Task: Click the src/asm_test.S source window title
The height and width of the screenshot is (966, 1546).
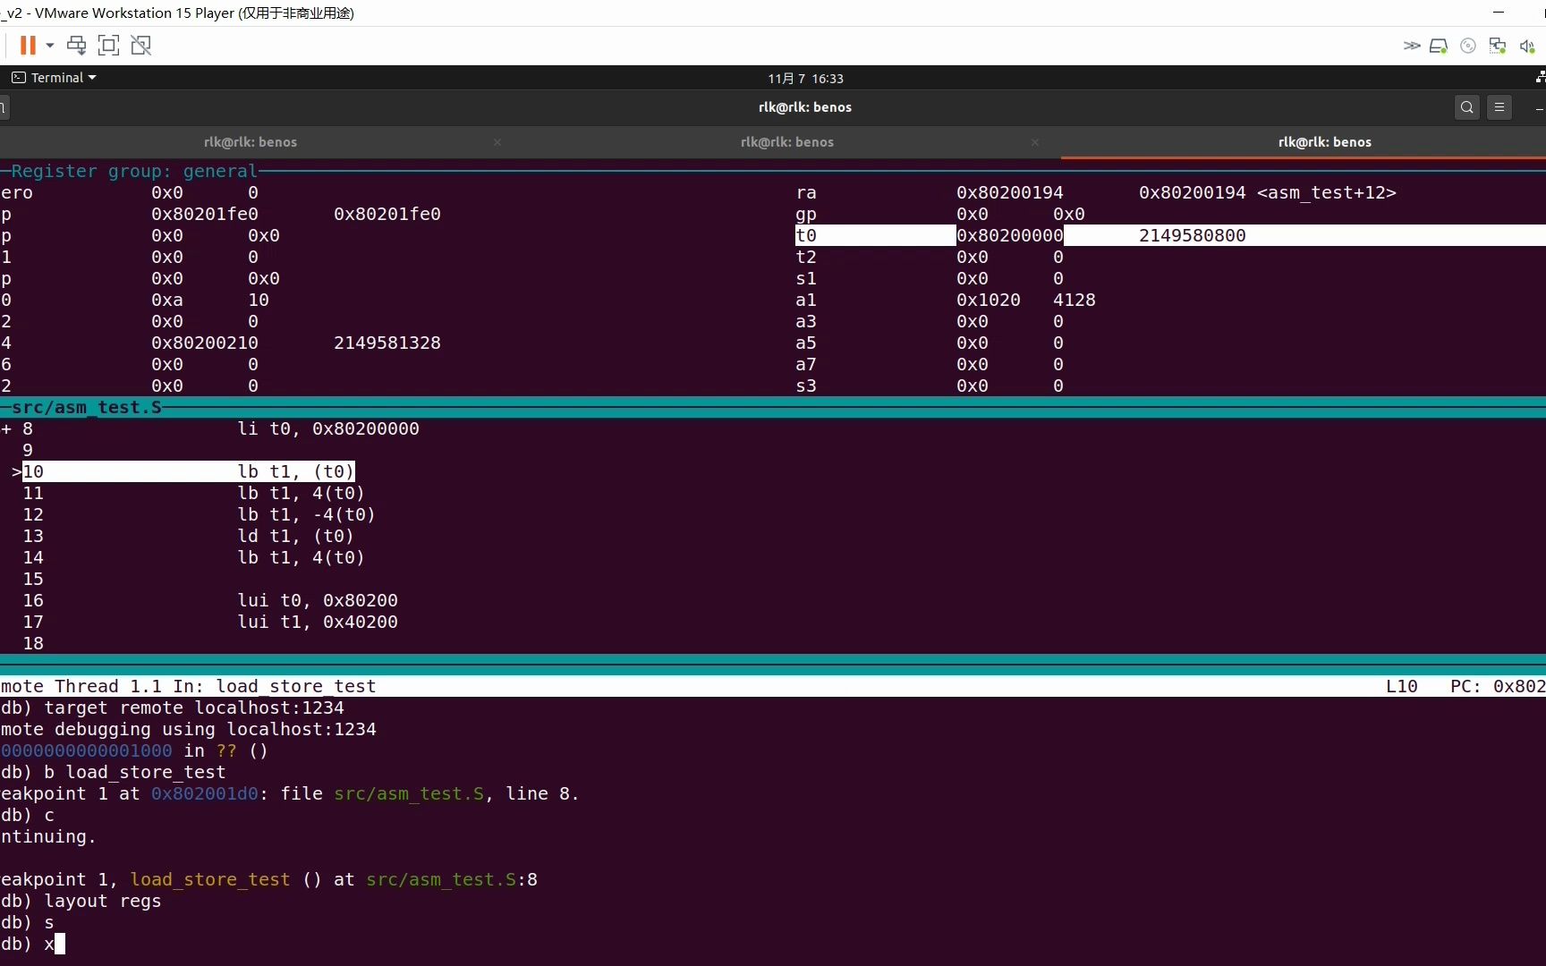Action: pyautogui.click(x=87, y=407)
